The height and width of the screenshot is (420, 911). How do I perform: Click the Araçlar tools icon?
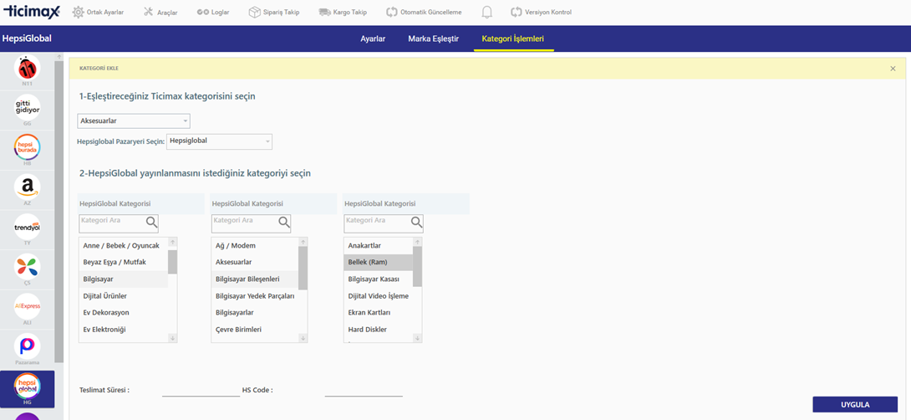[148, 13]
